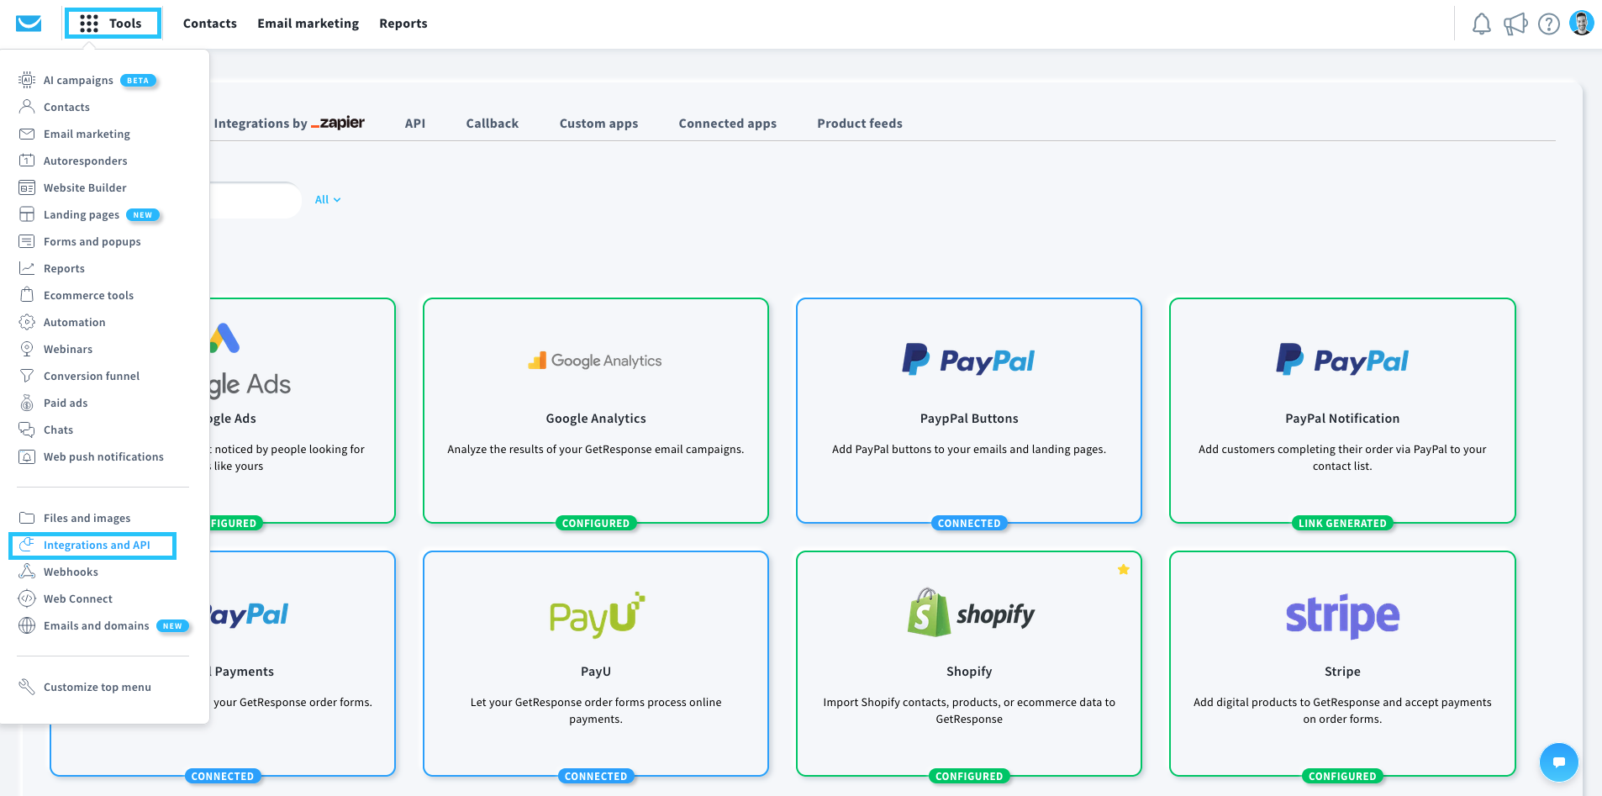Click the Forms and popups icon
This screenshot has width=1602, height=796.
[x=27, y=241]
